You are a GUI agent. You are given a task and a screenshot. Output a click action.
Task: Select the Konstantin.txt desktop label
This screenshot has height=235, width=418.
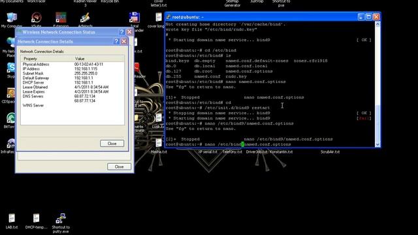(x=281, y=152)
